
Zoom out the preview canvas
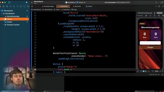[153, 71]
